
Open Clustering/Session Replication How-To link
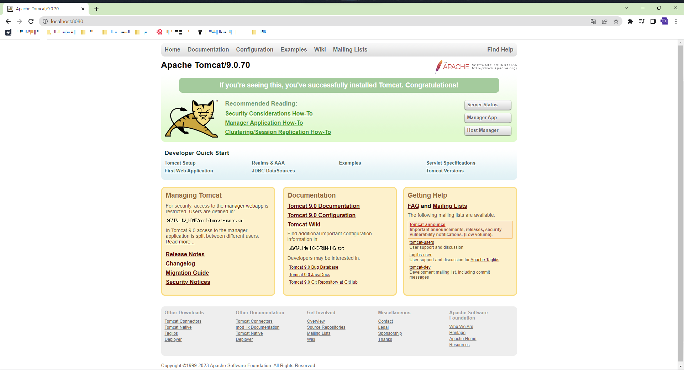coord(278,132)
